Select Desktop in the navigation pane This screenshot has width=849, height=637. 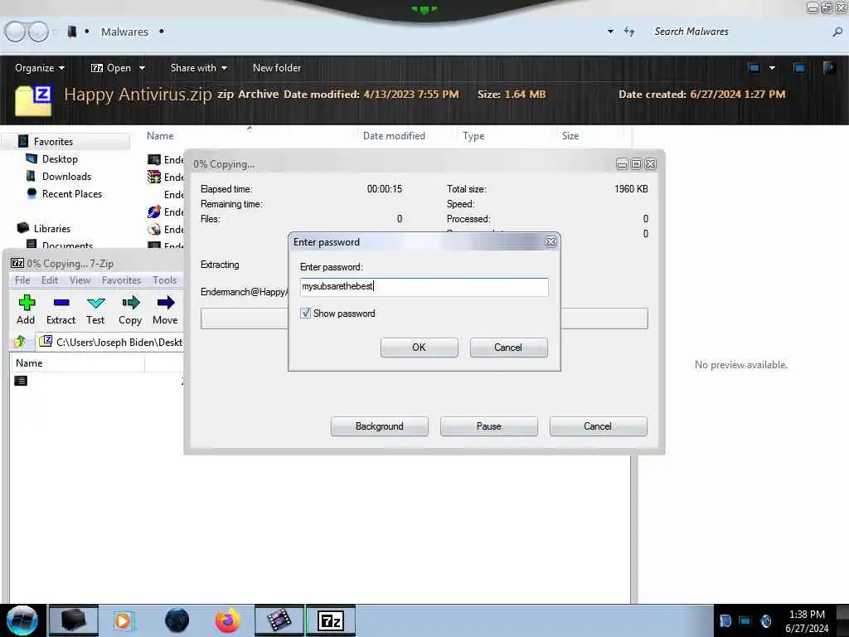[x=60, y=158]
